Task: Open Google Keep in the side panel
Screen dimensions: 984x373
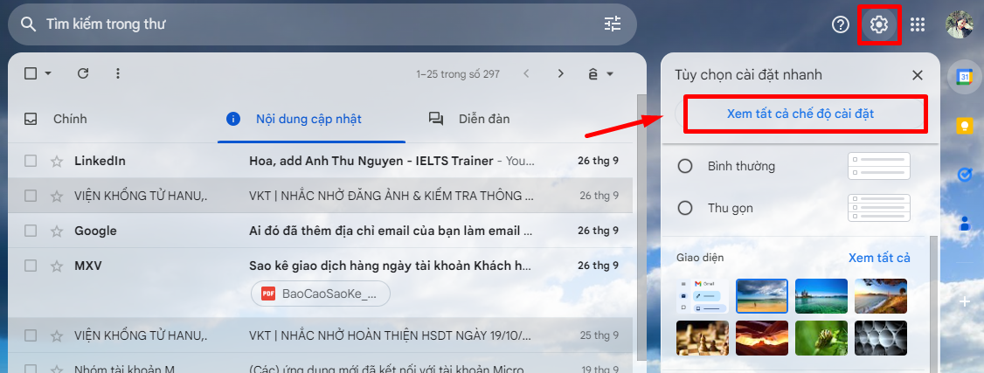Action: click(x=965, y=126)
